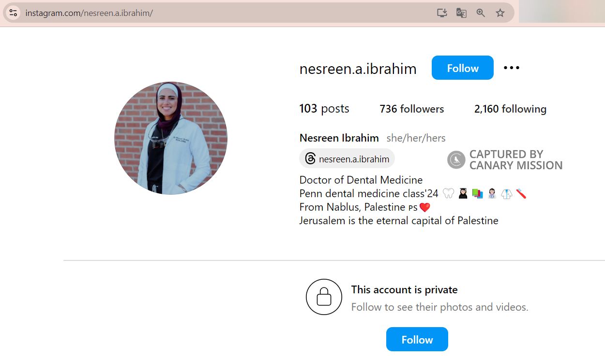The image size is (605, 359).
Task: Click the instagram.com URL in address bar
Action: point(89,13)
